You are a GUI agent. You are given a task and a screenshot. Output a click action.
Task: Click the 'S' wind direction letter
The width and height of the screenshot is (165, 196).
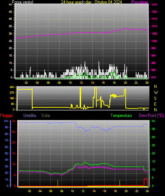pos(155,99)
